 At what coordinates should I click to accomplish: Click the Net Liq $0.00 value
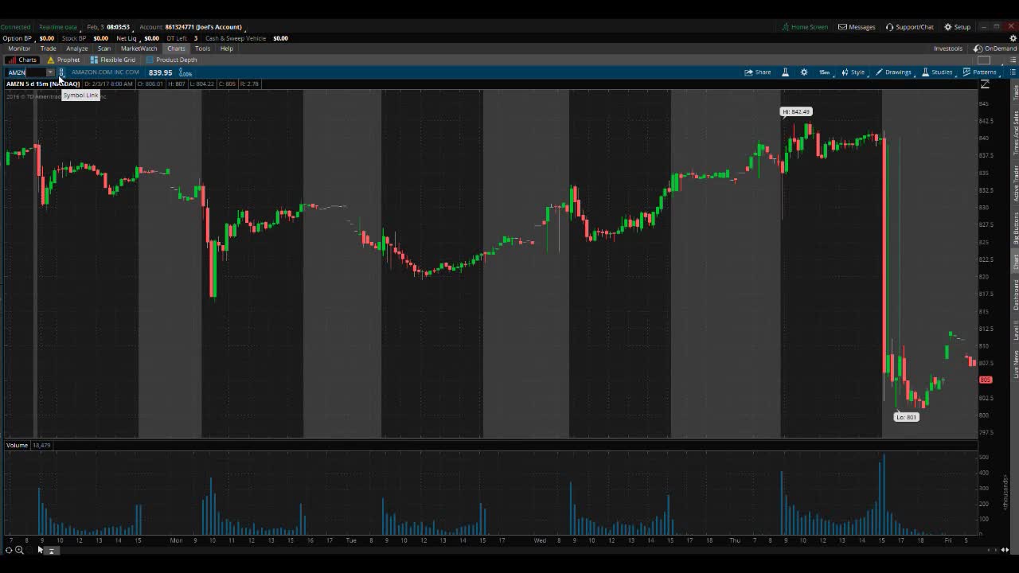pyautogui.click(x=151, y=38)
